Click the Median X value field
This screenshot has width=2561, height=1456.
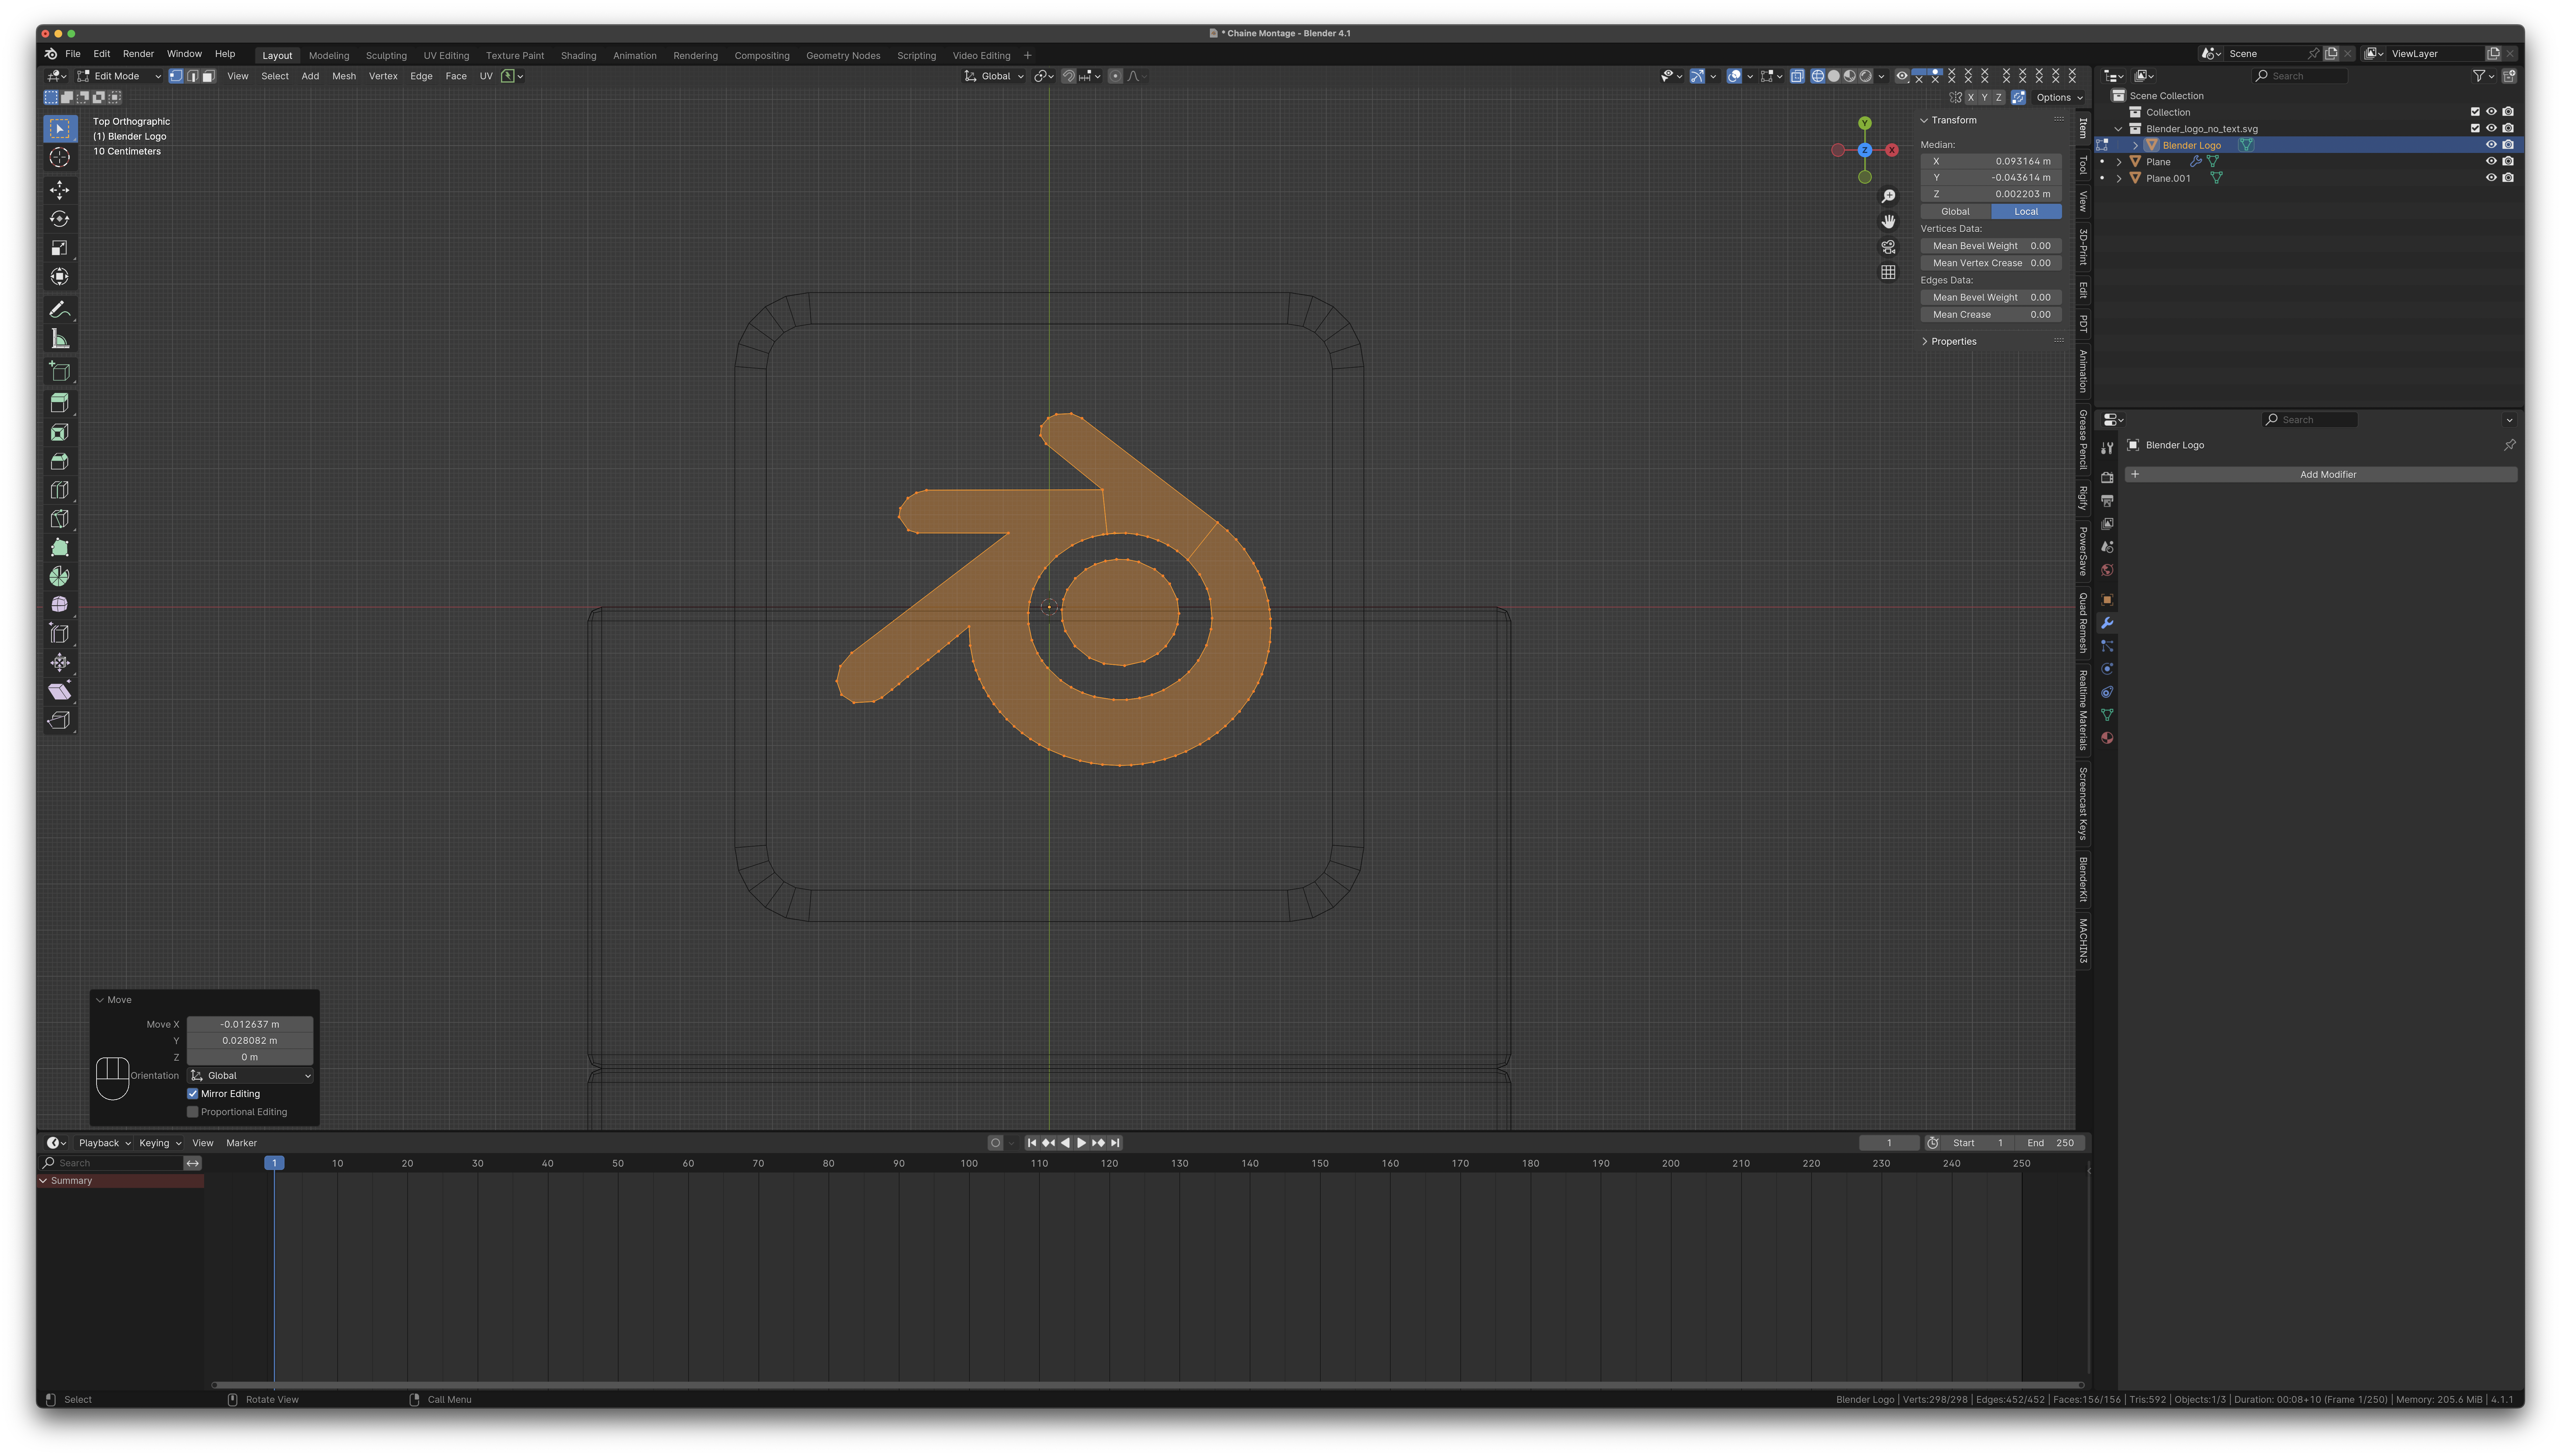pos(1991,161)
